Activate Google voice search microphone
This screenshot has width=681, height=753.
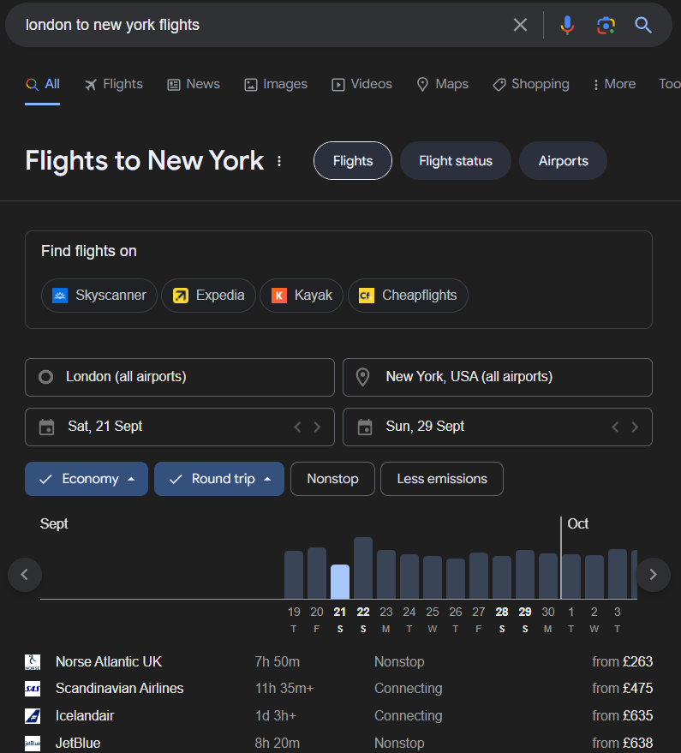pyautogui.click(x=567, y=25)
